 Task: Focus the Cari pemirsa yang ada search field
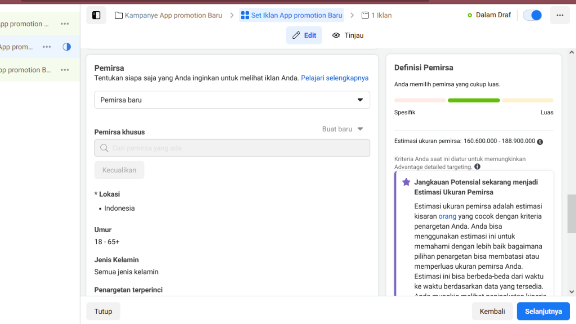click(232, 148)
